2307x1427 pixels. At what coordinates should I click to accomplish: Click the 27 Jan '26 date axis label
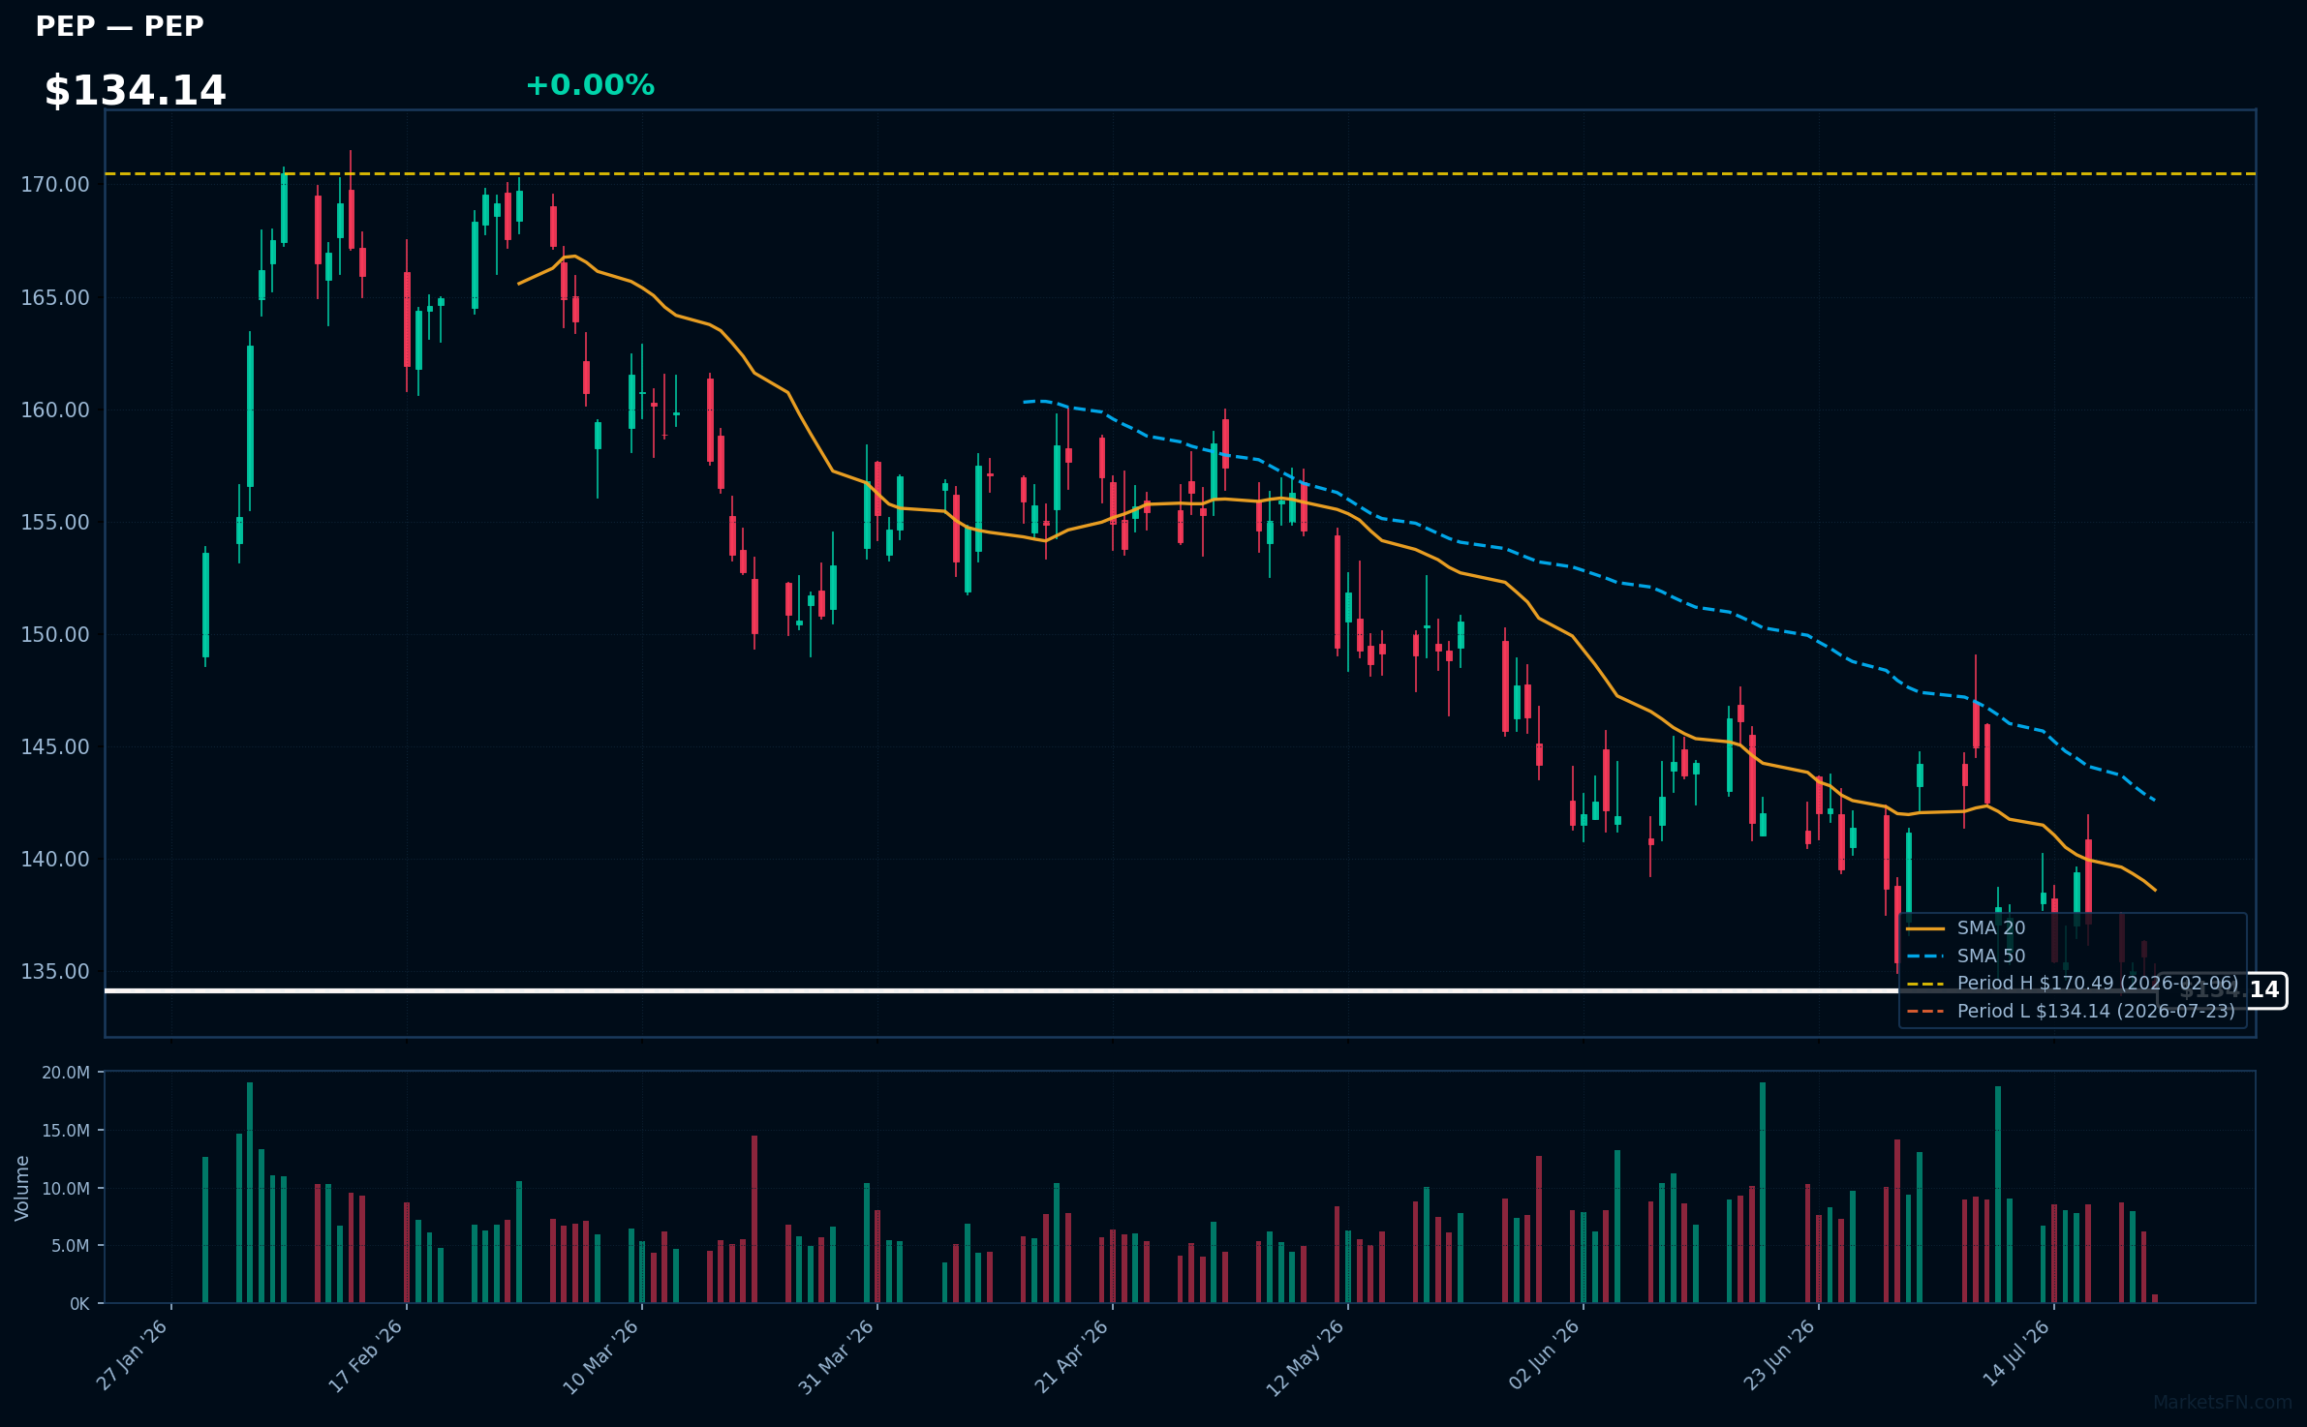(133, 1355)
